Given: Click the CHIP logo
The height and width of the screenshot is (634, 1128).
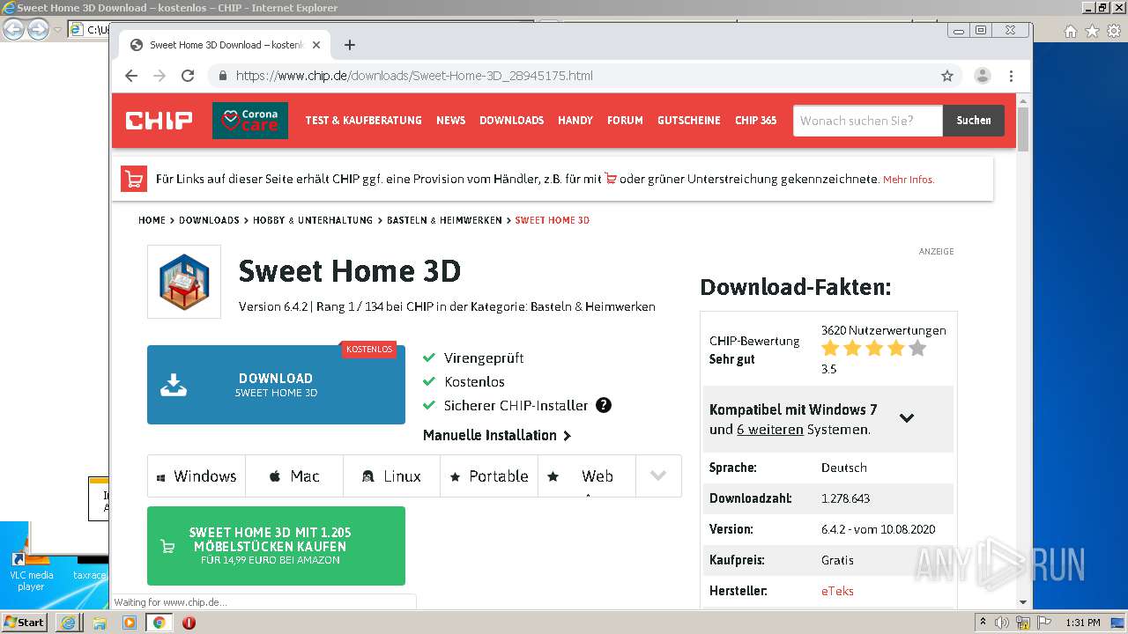Looking at the screenshot, I should 159,121.
